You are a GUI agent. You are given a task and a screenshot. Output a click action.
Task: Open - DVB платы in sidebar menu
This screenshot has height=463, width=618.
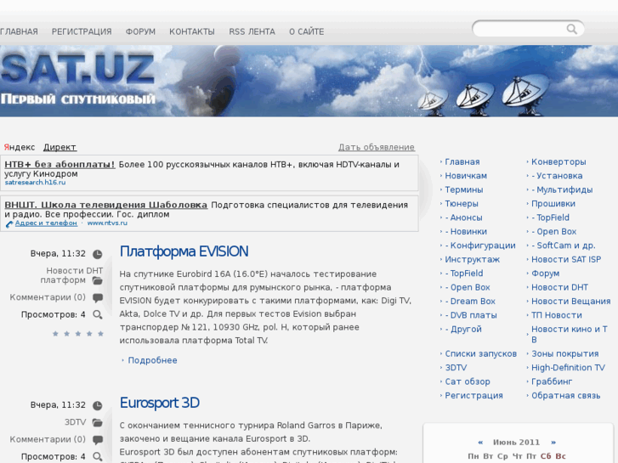pyautogui.click(x=471, y=315)
